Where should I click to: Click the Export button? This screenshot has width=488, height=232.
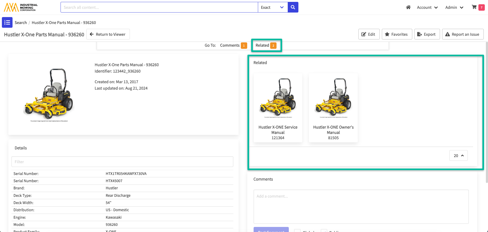[x=427, y=34]
